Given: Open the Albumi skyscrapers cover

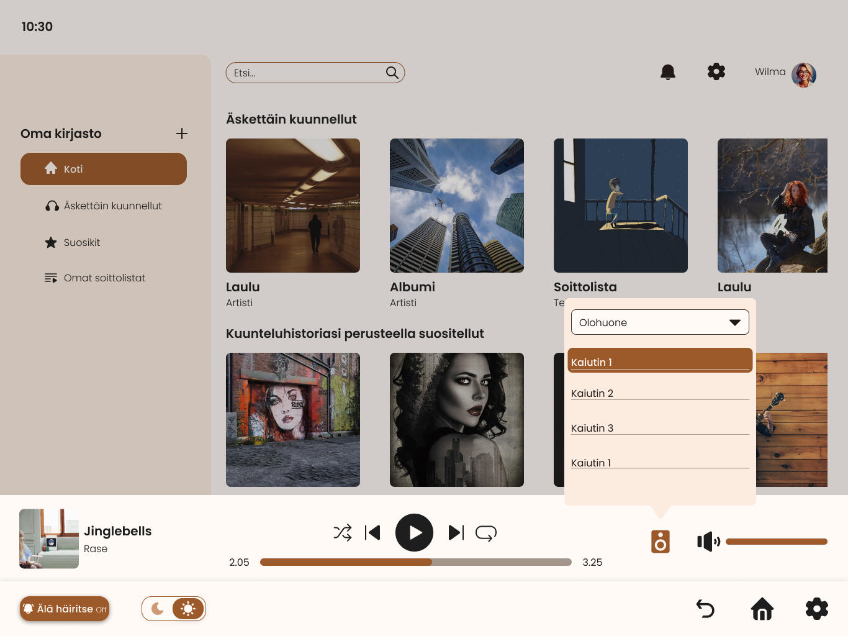Looking at the screenshot, I should coord(457,206).
